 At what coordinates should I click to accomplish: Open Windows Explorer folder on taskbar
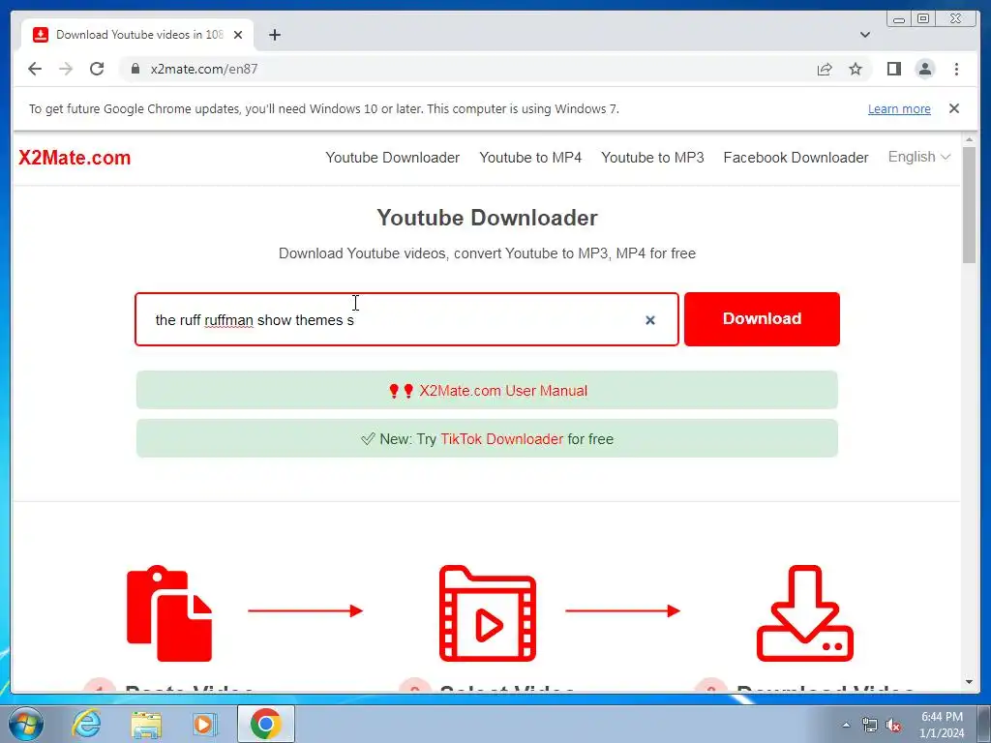(146, 724)
